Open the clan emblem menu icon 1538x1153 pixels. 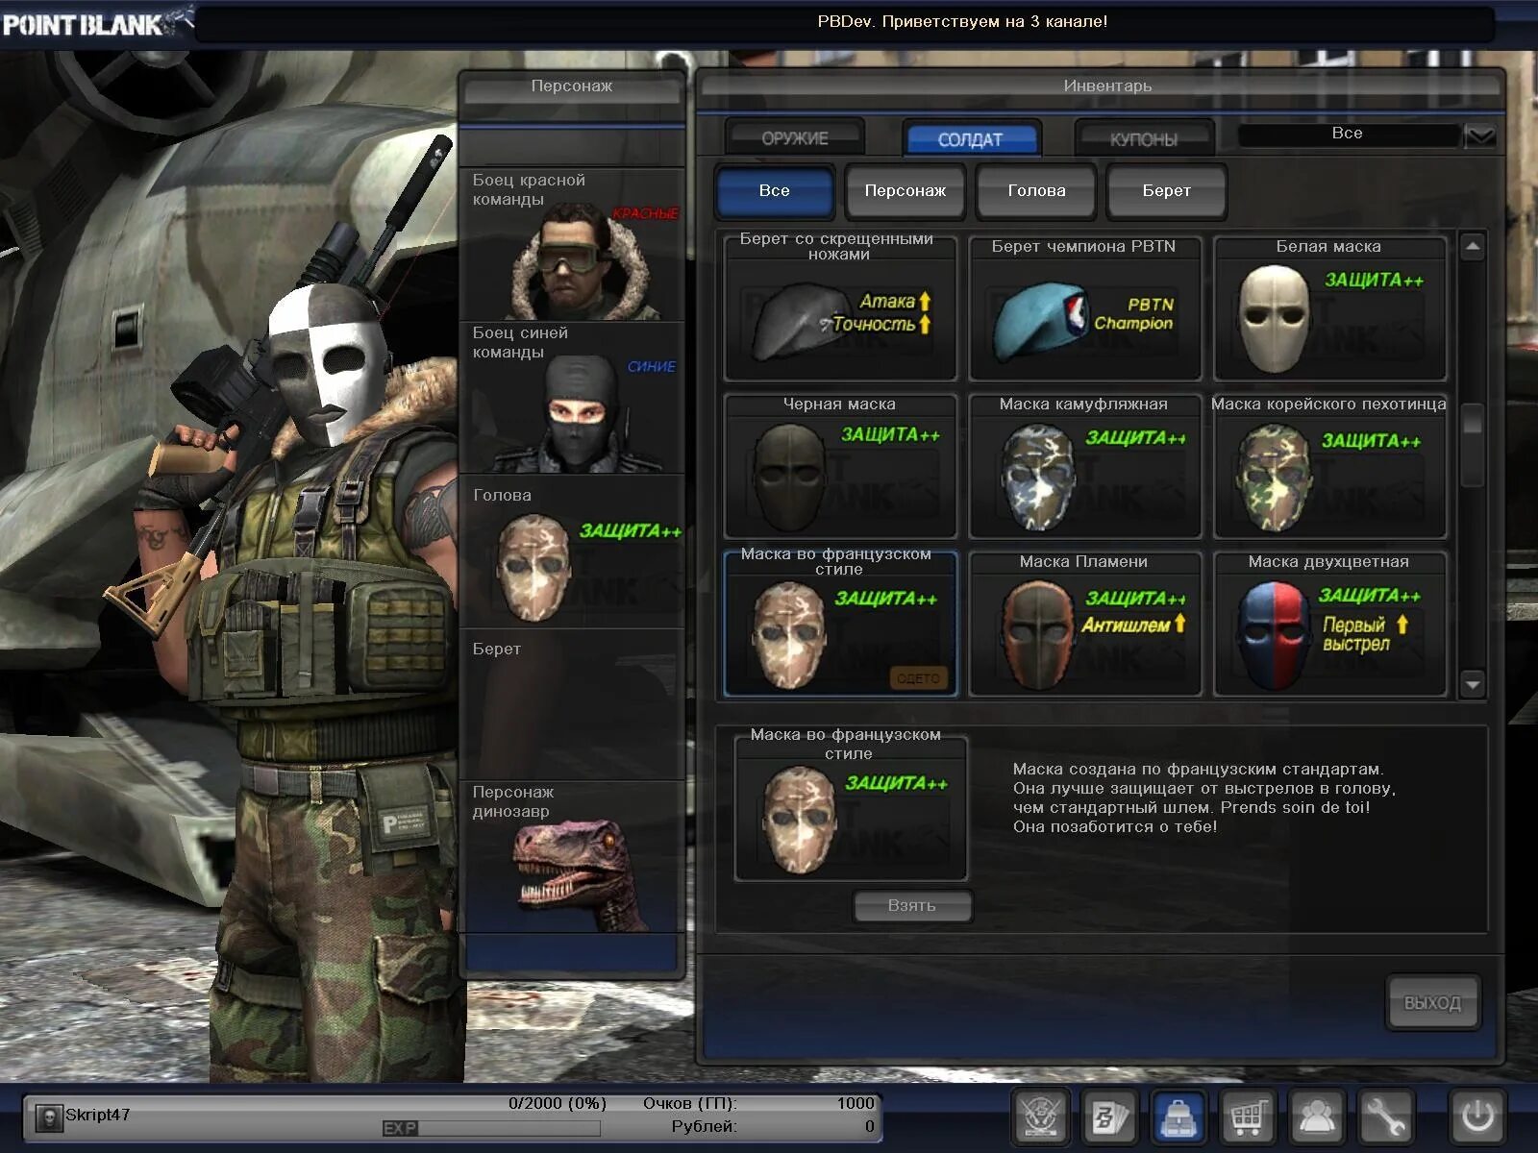pyautogui.click(x=1041, y=1117)
